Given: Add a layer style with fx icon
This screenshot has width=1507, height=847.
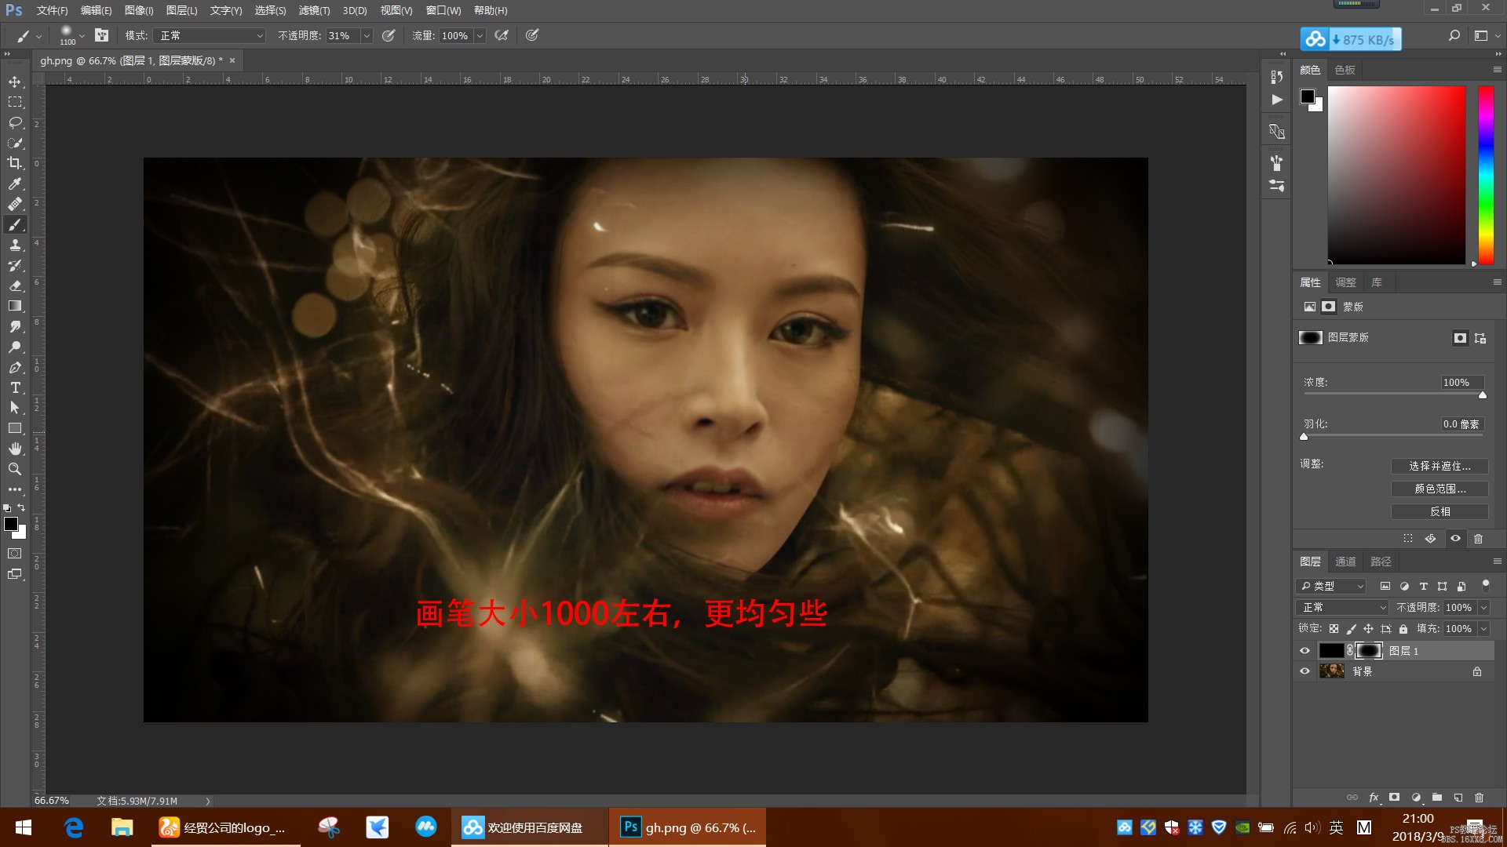Looking at the screenshot, I should 1374,798.
